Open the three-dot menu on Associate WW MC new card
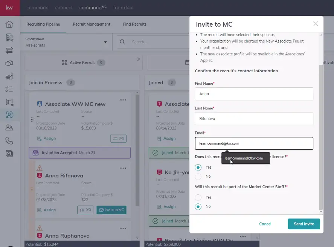This screenshot has height=247, width=334. point(123,100)
